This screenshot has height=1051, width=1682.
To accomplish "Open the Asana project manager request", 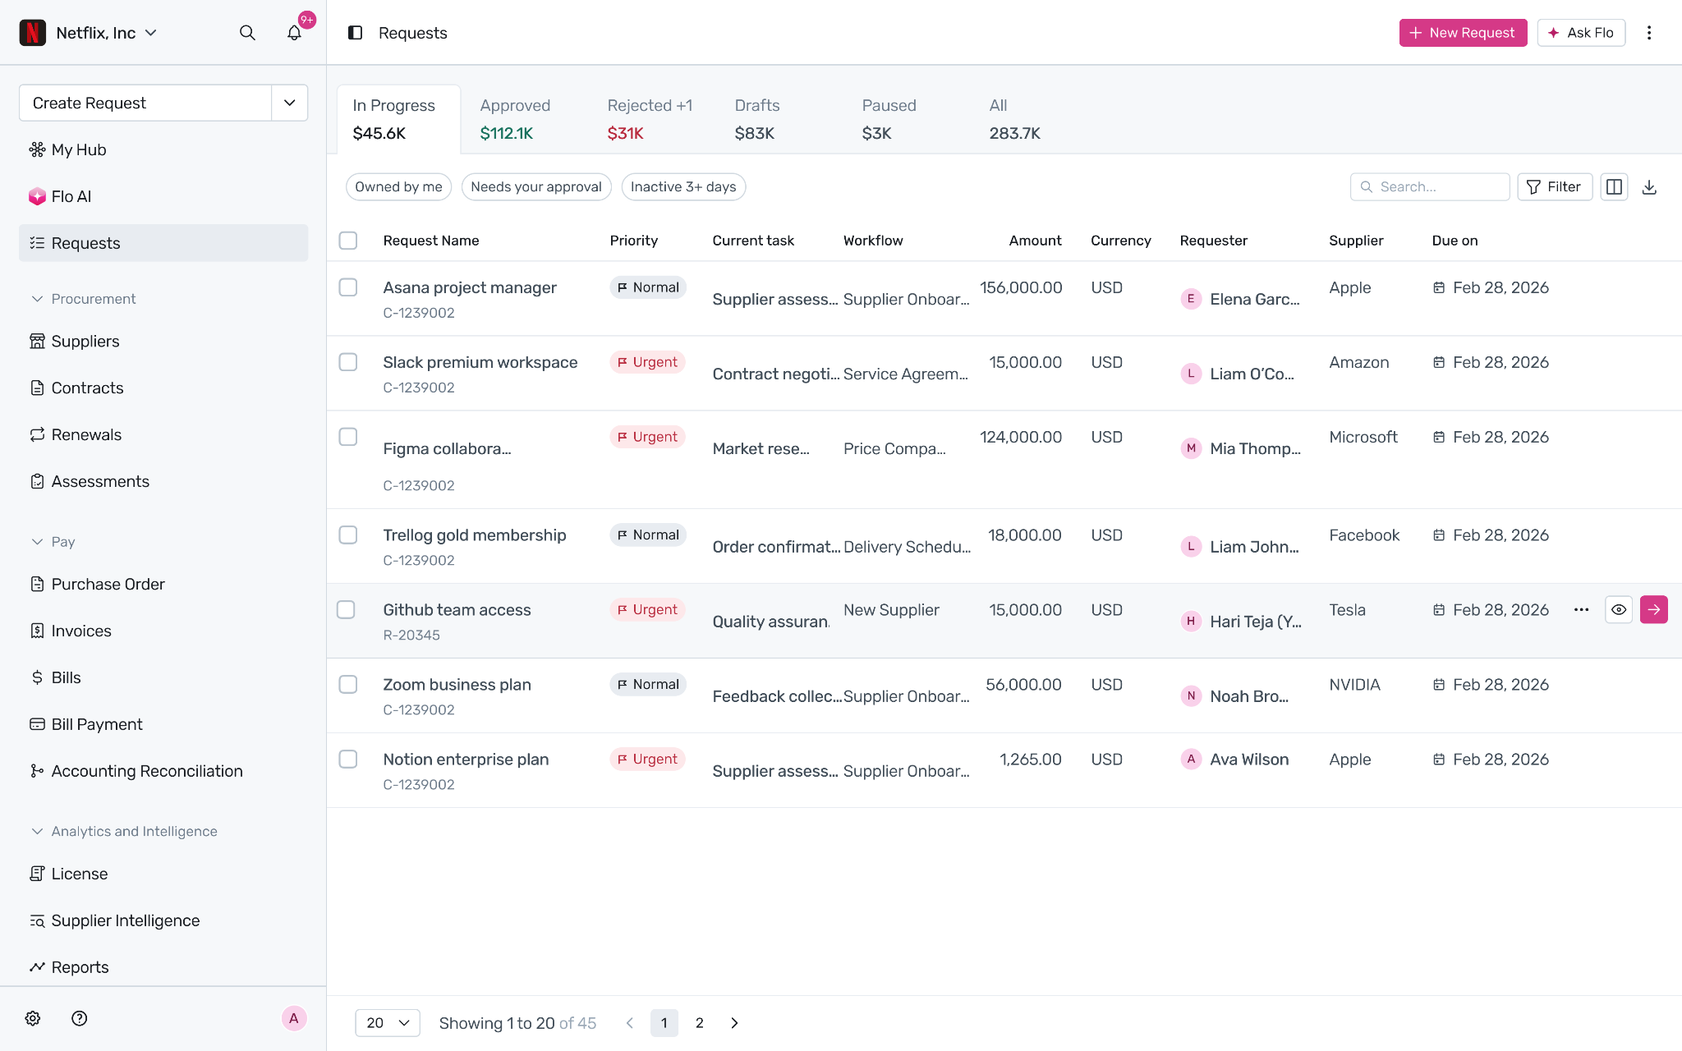I will (470, 287).
